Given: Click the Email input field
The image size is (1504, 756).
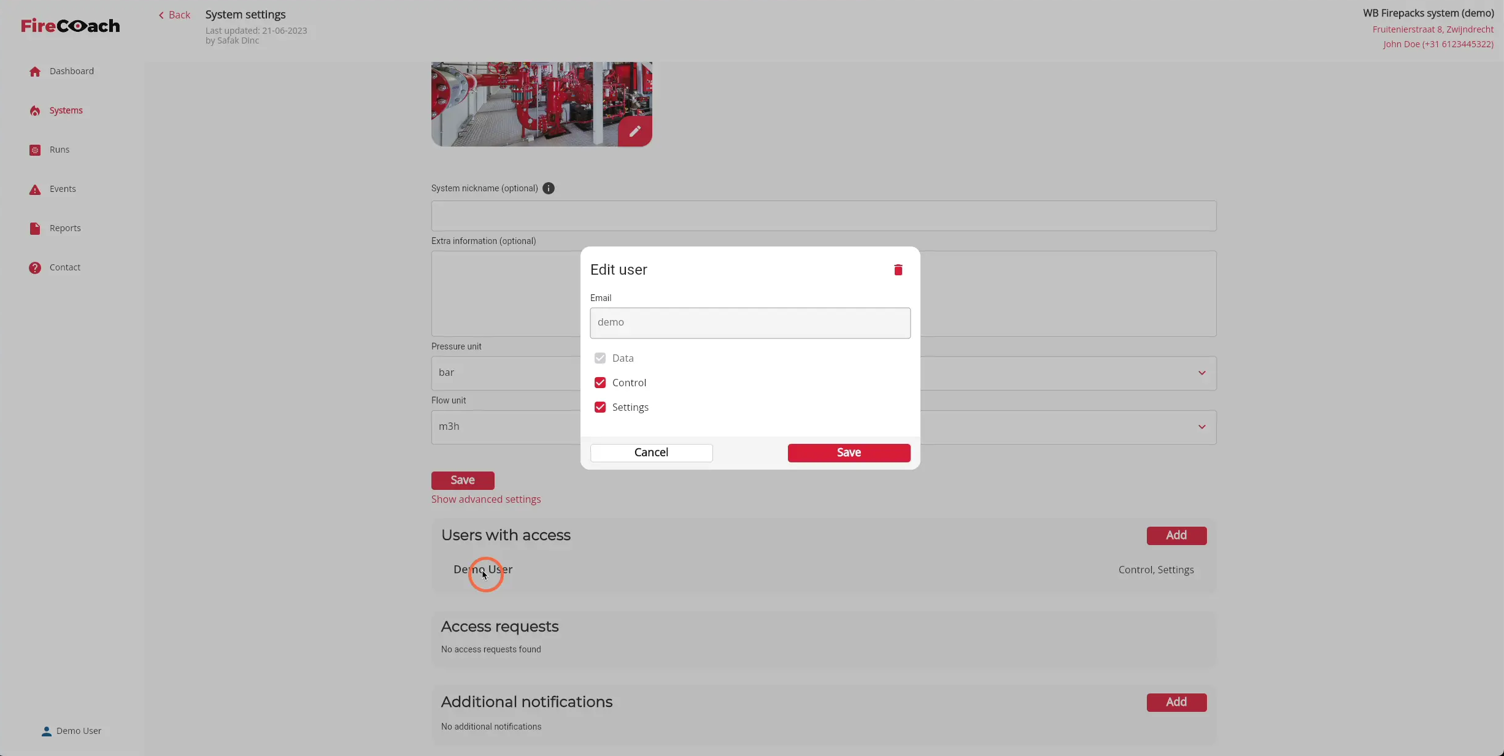Looking at the screenshot, I should click(750, 323).
